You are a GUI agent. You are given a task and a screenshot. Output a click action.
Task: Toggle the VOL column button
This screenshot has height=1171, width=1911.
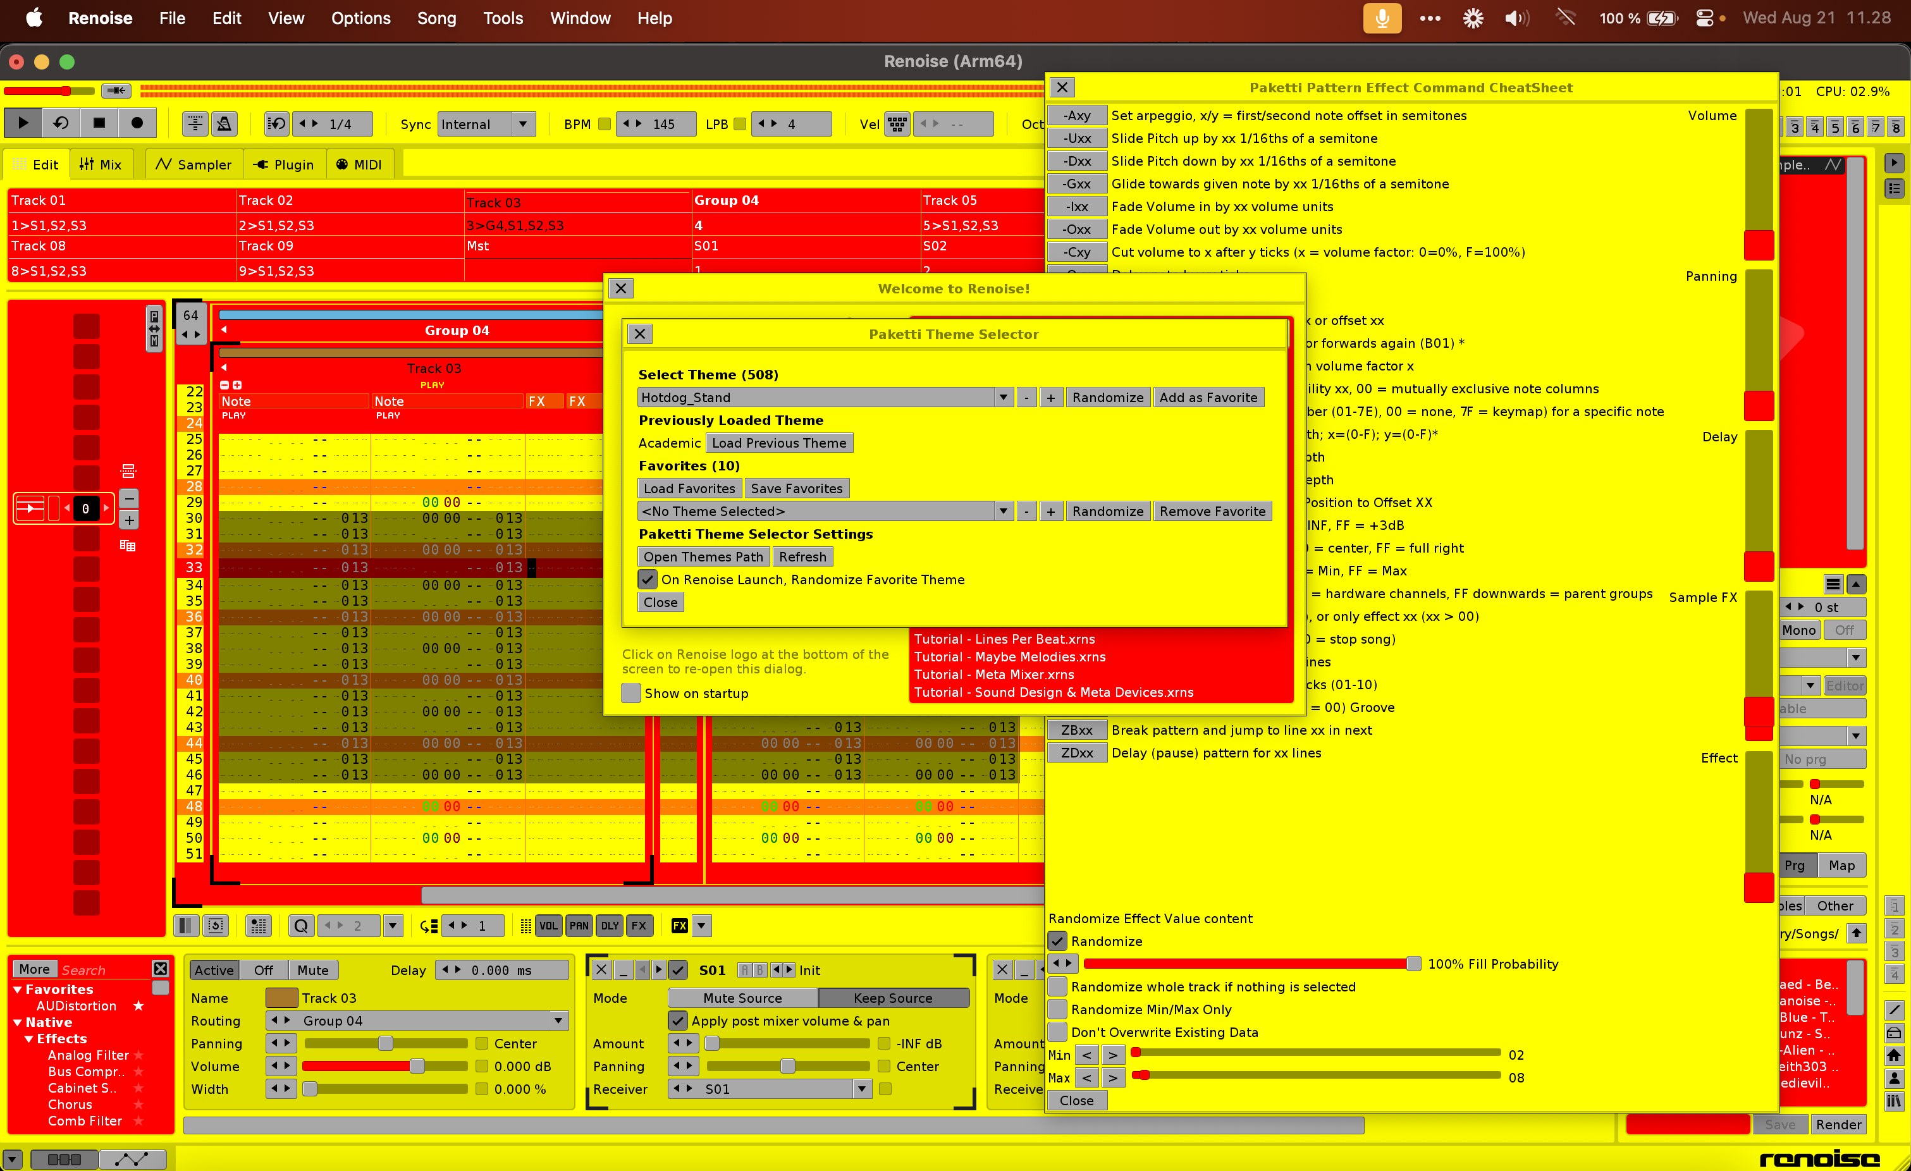548,925
